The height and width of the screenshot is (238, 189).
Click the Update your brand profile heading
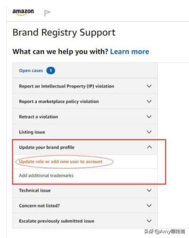[47, 147]
